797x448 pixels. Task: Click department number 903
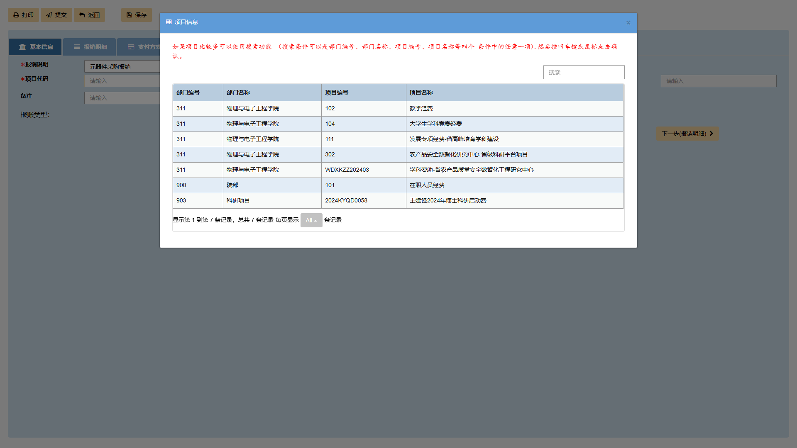coord(181,200)
